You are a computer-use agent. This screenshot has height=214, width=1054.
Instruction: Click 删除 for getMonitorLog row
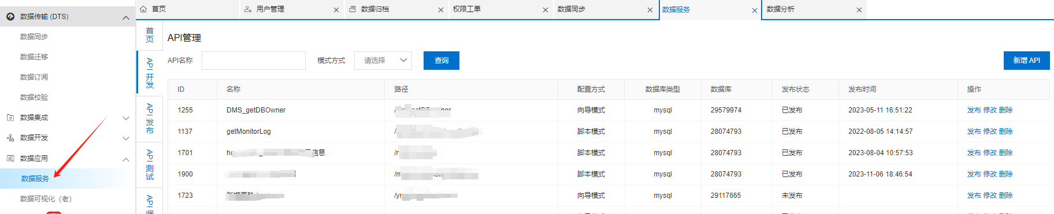[x=1006, y=132]
